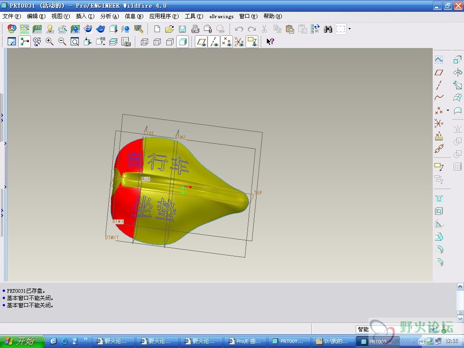Click the 开始 Start button

[x=22, y=341]
